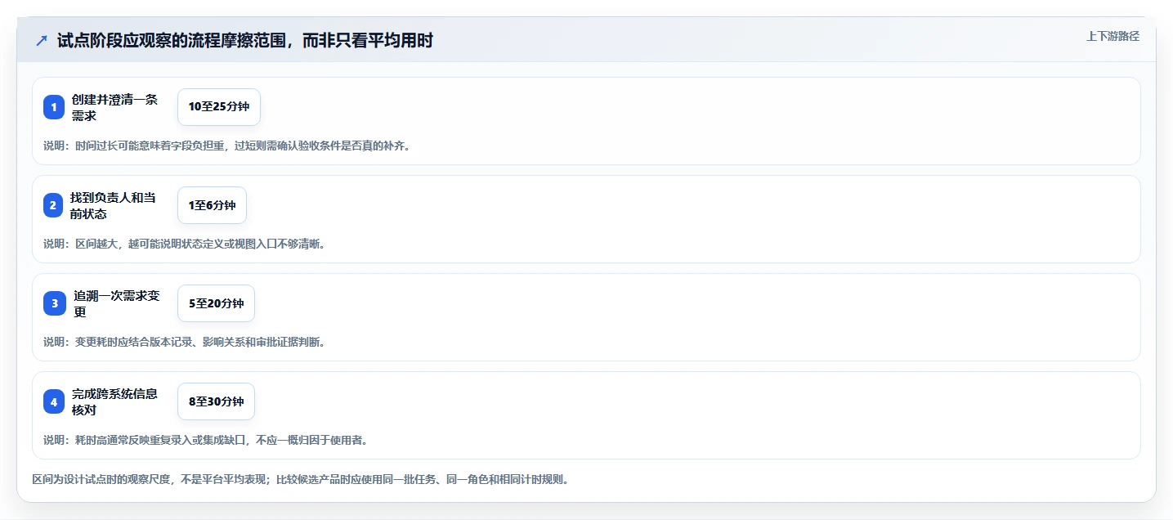1173x520 pixels.
Task: Click the note about 重复录入或集成缺口
Action: (206, 440)
